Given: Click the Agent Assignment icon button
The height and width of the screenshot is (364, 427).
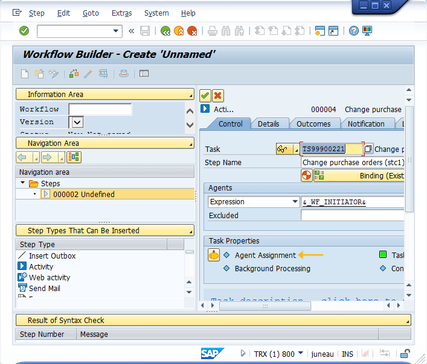Looking at the screenshot, I should 214,255.
